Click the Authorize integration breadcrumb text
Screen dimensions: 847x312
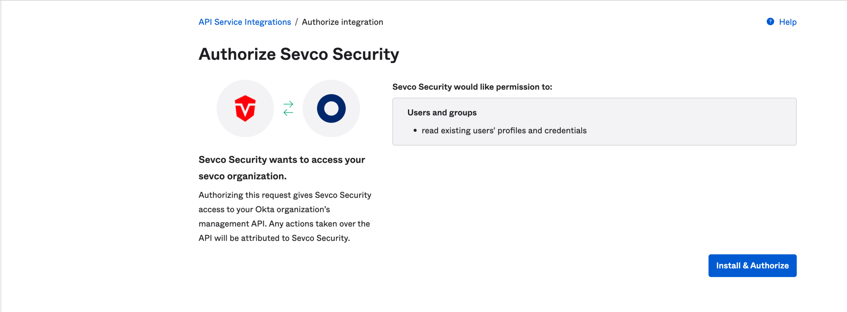pos(342,22)
